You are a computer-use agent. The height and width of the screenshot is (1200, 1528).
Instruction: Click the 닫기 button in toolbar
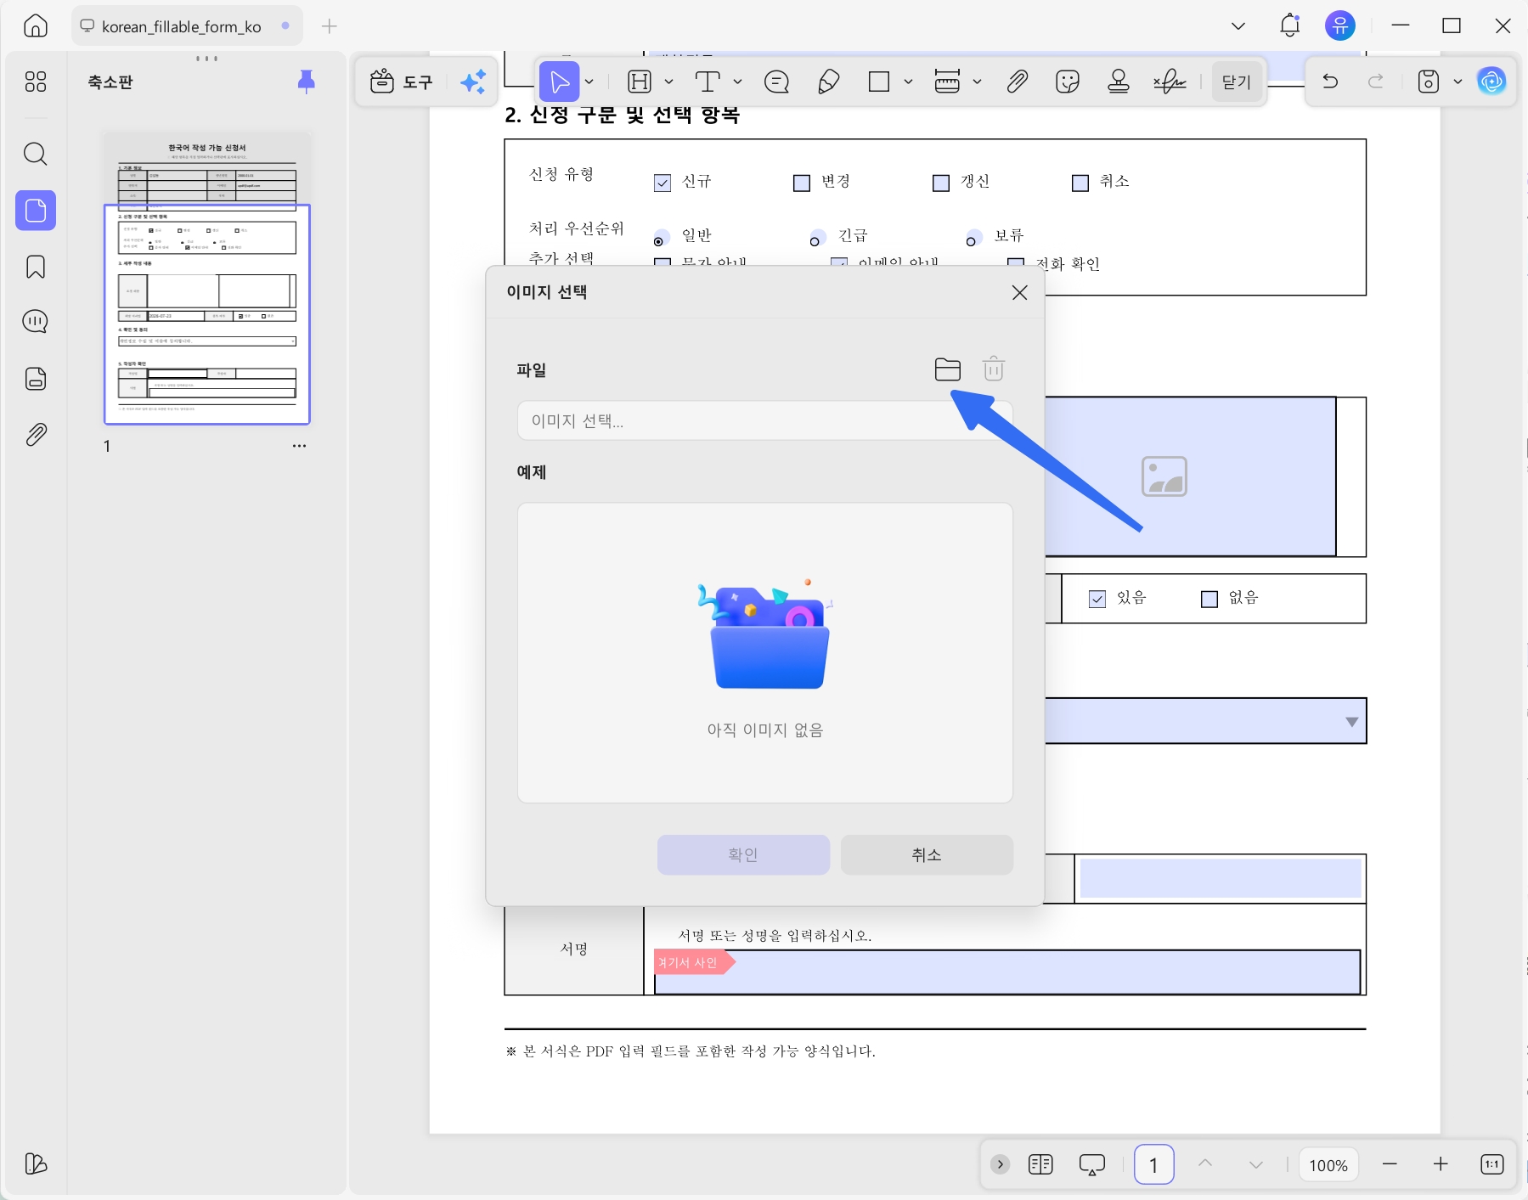point(1237,82)
